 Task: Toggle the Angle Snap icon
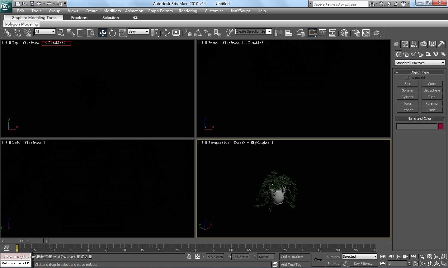coord(198,33)
